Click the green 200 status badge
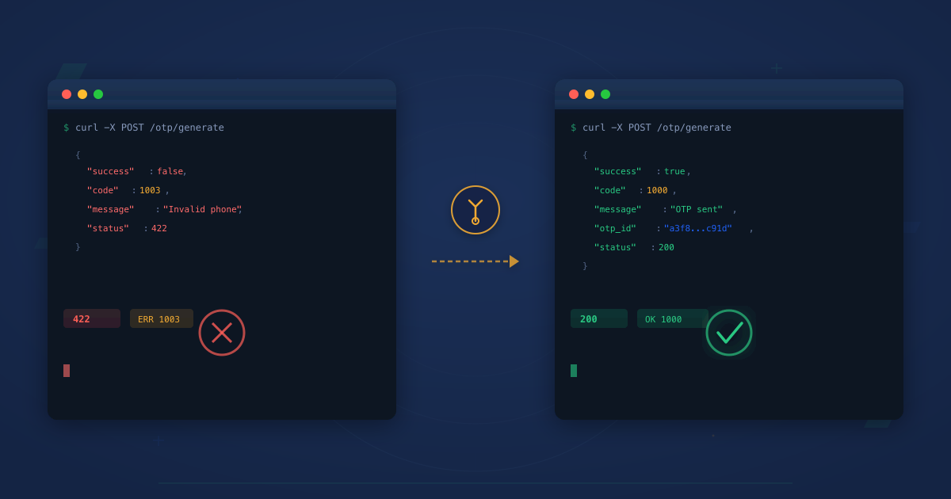Screen dimensions: 951x499 coord(599,318)
